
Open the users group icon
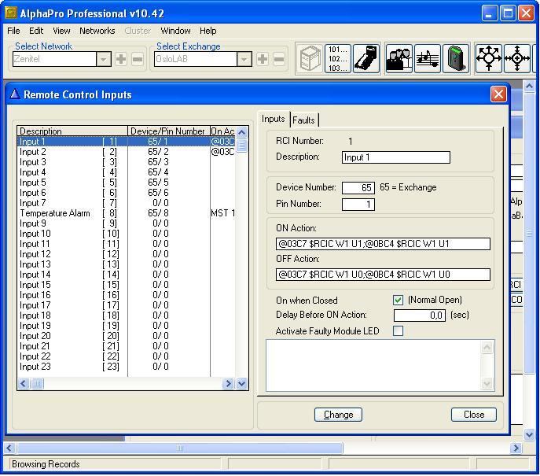(x=399, y=59)
